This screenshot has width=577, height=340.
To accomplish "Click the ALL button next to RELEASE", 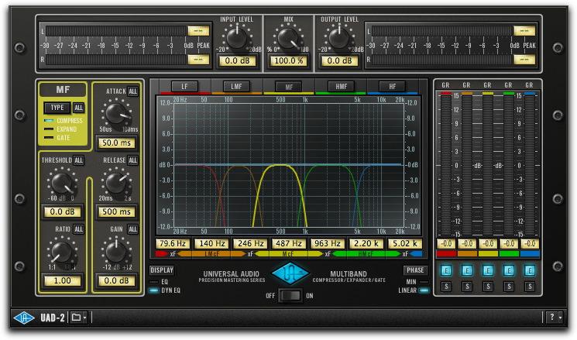I will coord(133,160).
